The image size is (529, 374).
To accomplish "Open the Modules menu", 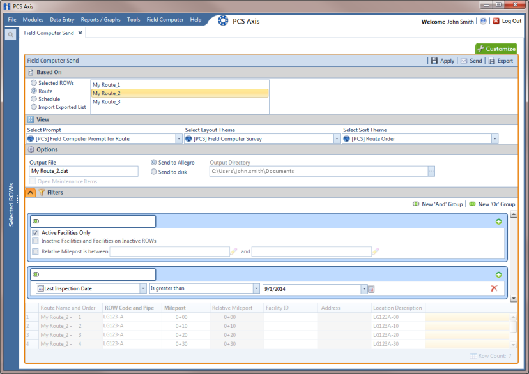I will (x=33, y=20).
